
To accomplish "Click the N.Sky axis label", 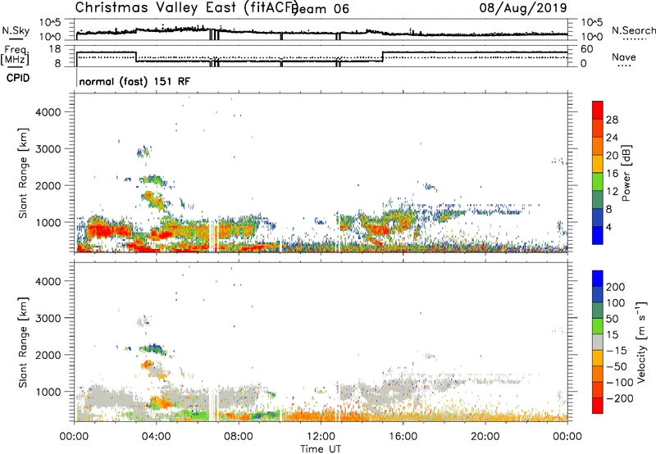I will 16,30.
